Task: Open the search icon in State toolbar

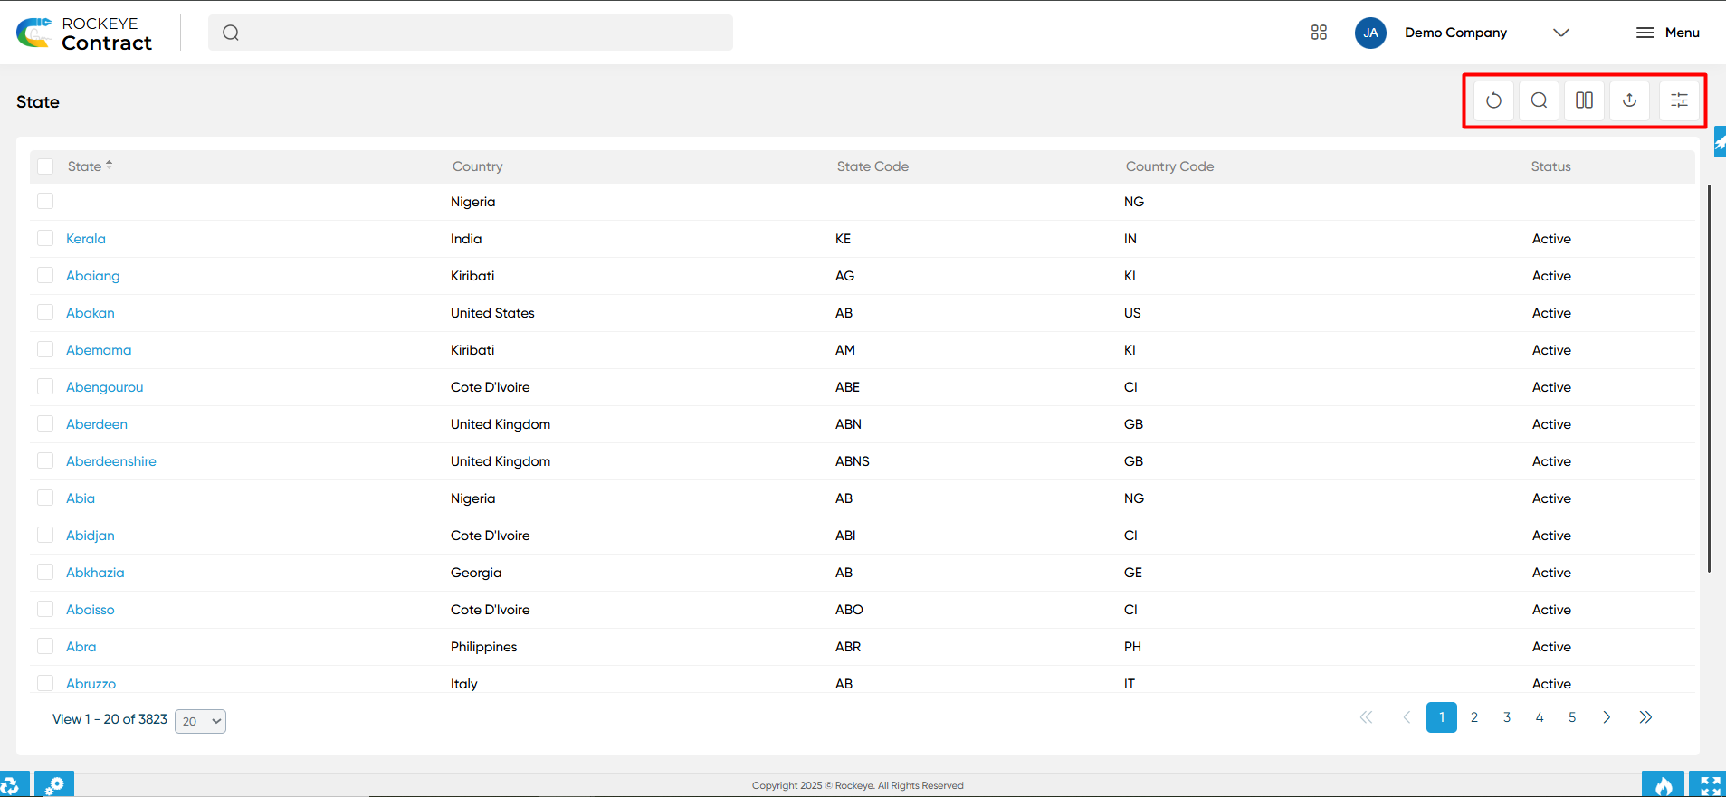Action: (1539, 100)
